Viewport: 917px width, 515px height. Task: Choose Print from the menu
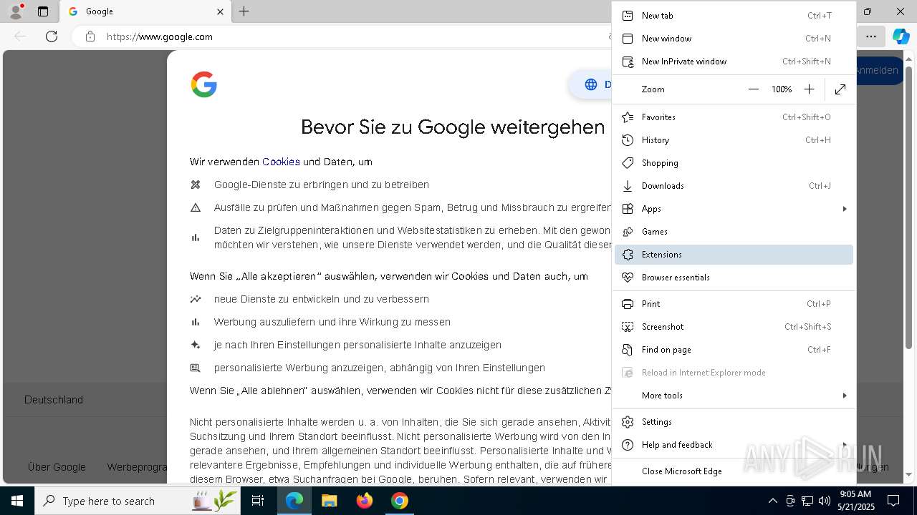pyautogui.click(x=734, y=304)
